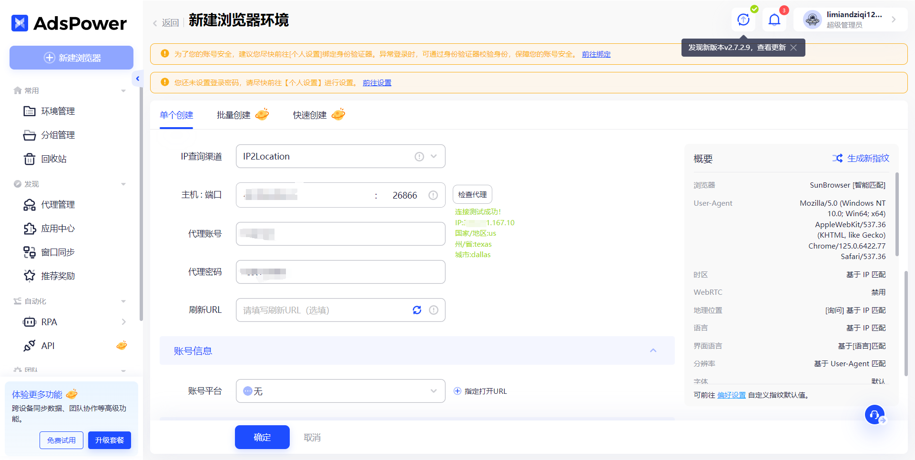Collapse the left sidebar with the arrow

pos(138,78)
